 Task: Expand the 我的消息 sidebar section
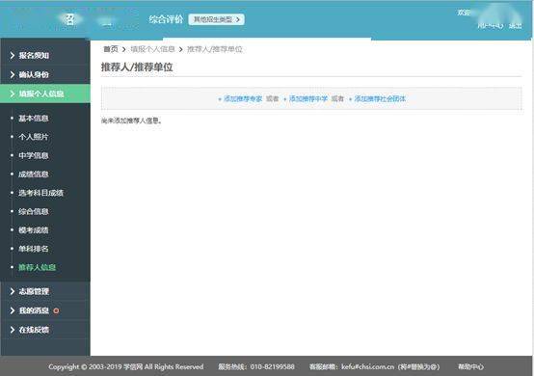coord(45,310)
